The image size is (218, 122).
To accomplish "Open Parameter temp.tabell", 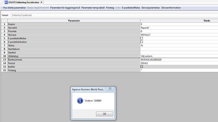I will click(x=93, y=8).
